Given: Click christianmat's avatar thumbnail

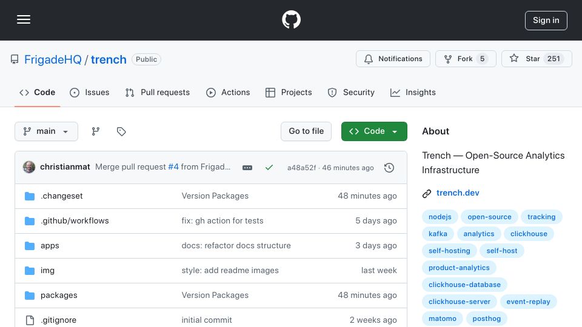Looking at the screenshot, I should [29, 167].
